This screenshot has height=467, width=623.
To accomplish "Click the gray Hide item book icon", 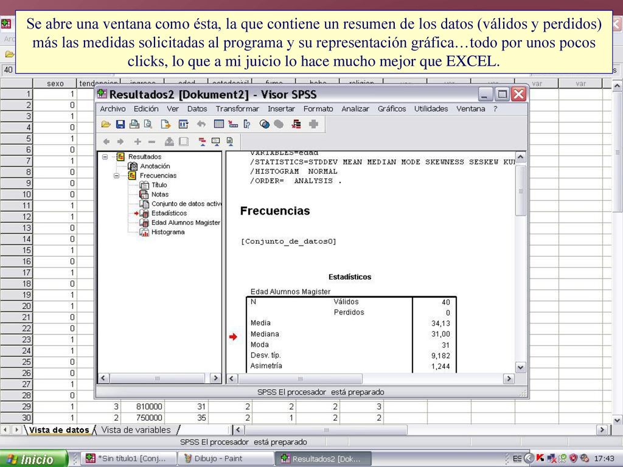I will pos(184,141).
